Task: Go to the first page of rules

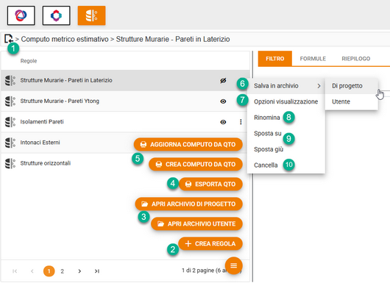Action: [15, 271]
